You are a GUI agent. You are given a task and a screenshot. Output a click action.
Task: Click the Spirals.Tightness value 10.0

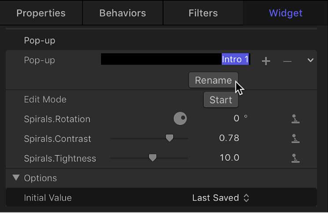[x=229, y=158]
